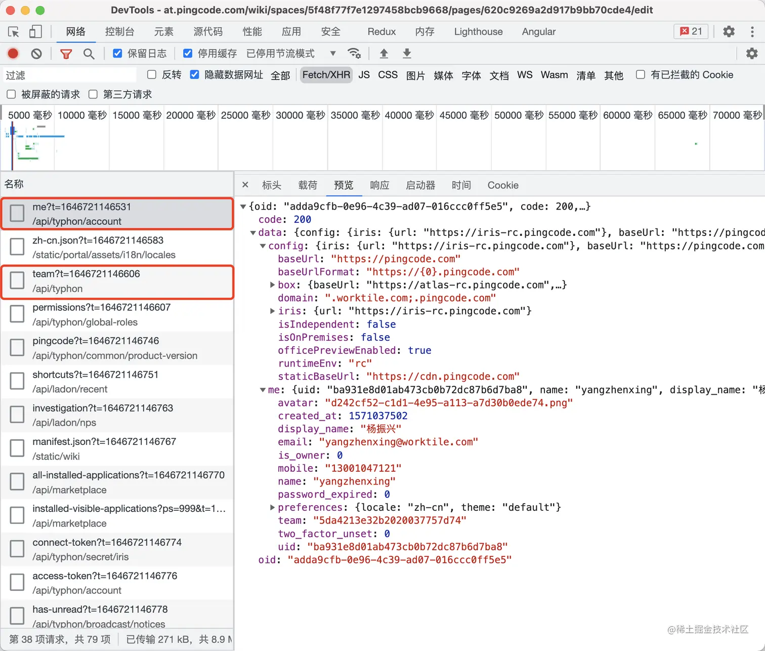
Task: Toggle preserve log checkbox
Action: 117,53
